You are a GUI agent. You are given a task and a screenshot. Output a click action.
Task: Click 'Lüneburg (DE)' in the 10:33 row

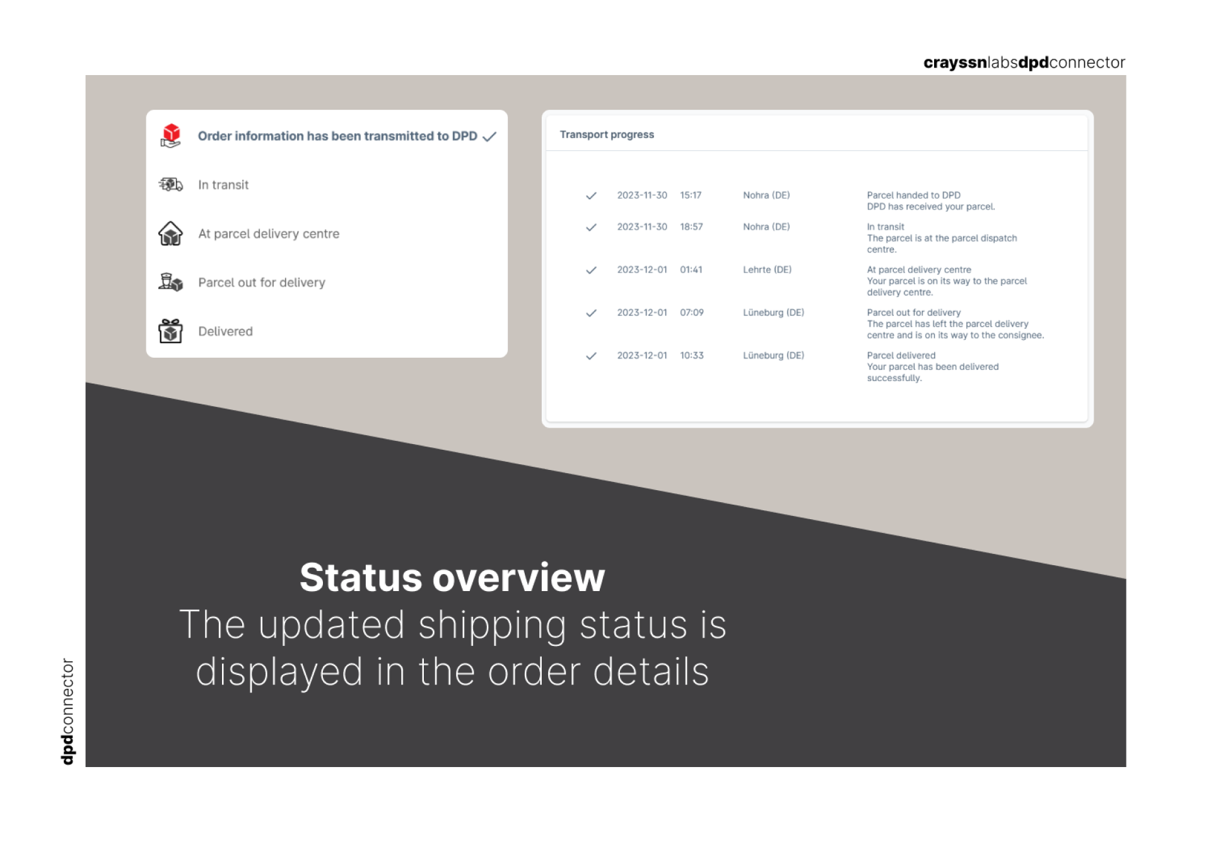[773, 355]
